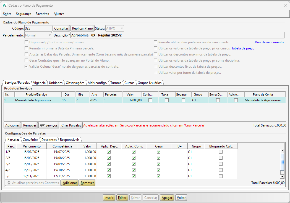This screenshot has width=290, height=203.
Task: Switch to the Grupos Usuários tab
Action: [150, 83]
